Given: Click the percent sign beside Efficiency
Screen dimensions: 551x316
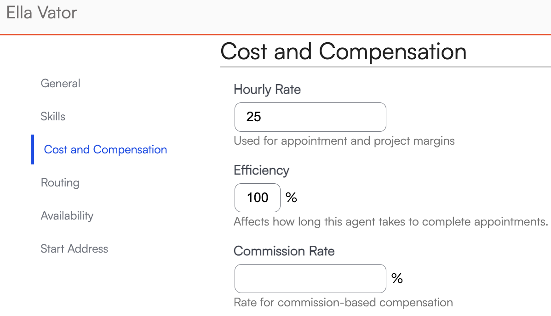Looking at the screenshot, I should point(291,198).
